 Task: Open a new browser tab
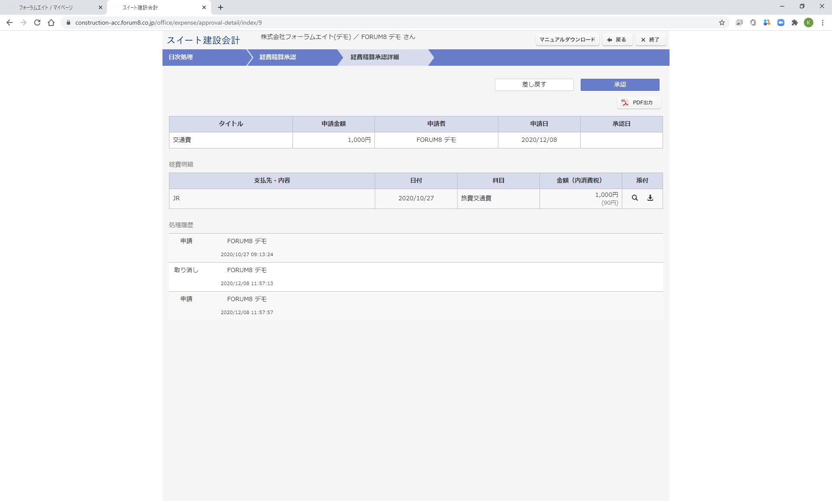coord(221,7)
